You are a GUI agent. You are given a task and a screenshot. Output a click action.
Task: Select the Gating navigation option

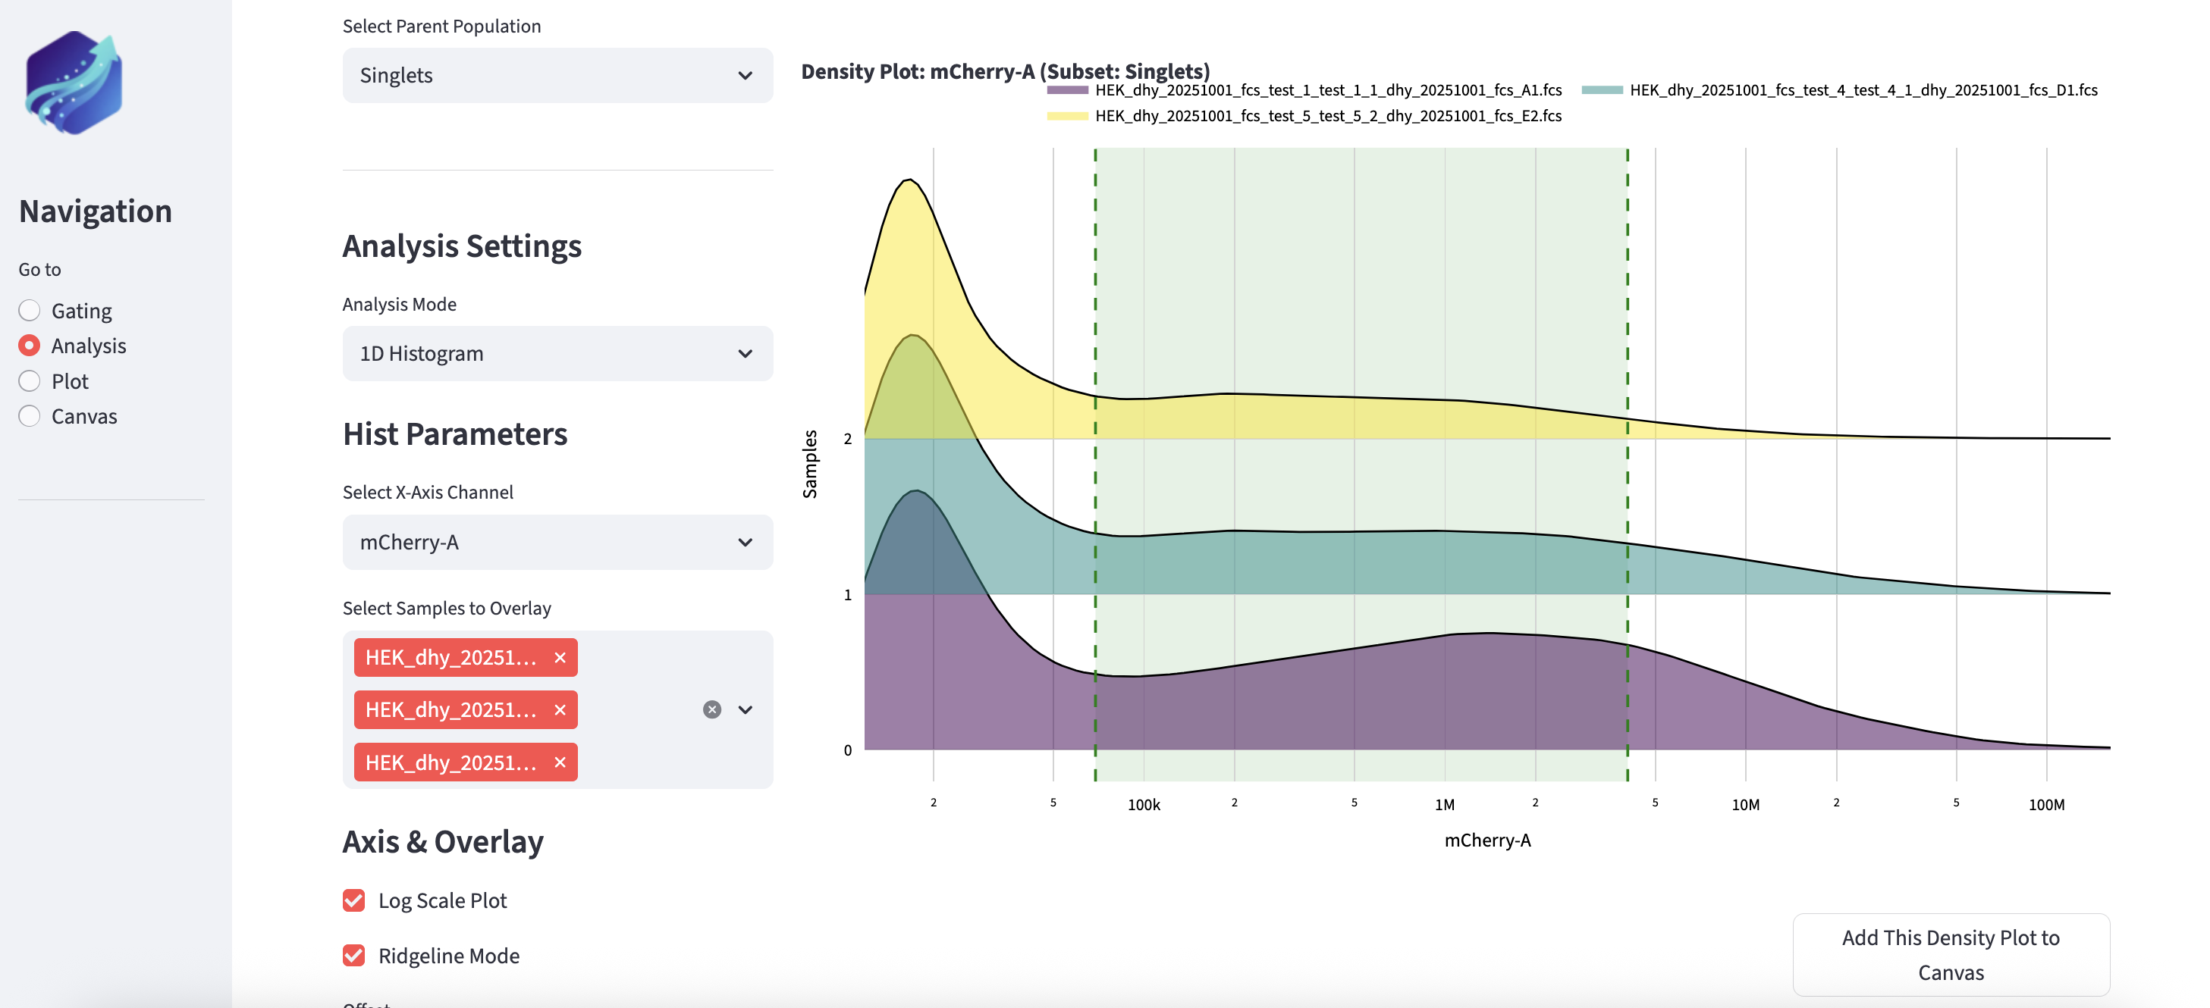(x=30, y=310)
